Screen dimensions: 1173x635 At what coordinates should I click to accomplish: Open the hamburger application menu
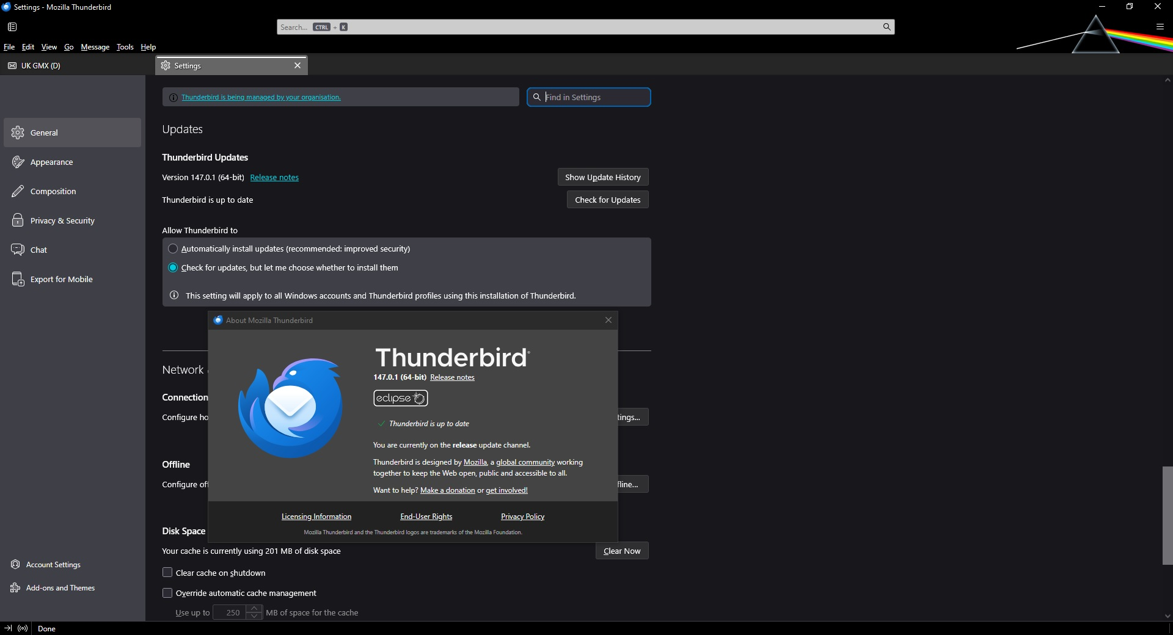[1160, 27]
